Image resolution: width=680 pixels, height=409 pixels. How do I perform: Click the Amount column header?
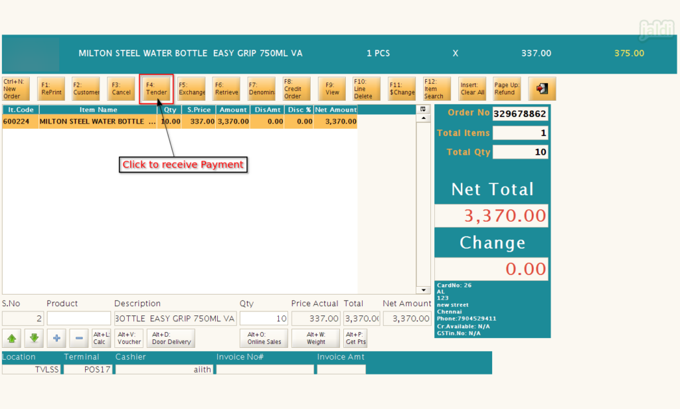(233, 110)
